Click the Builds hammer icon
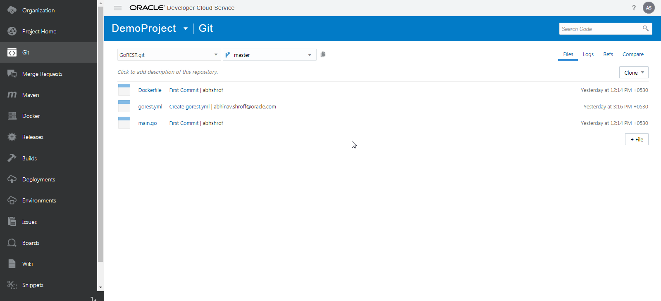This screenshot has height=301, width=661. coord(12,158)
